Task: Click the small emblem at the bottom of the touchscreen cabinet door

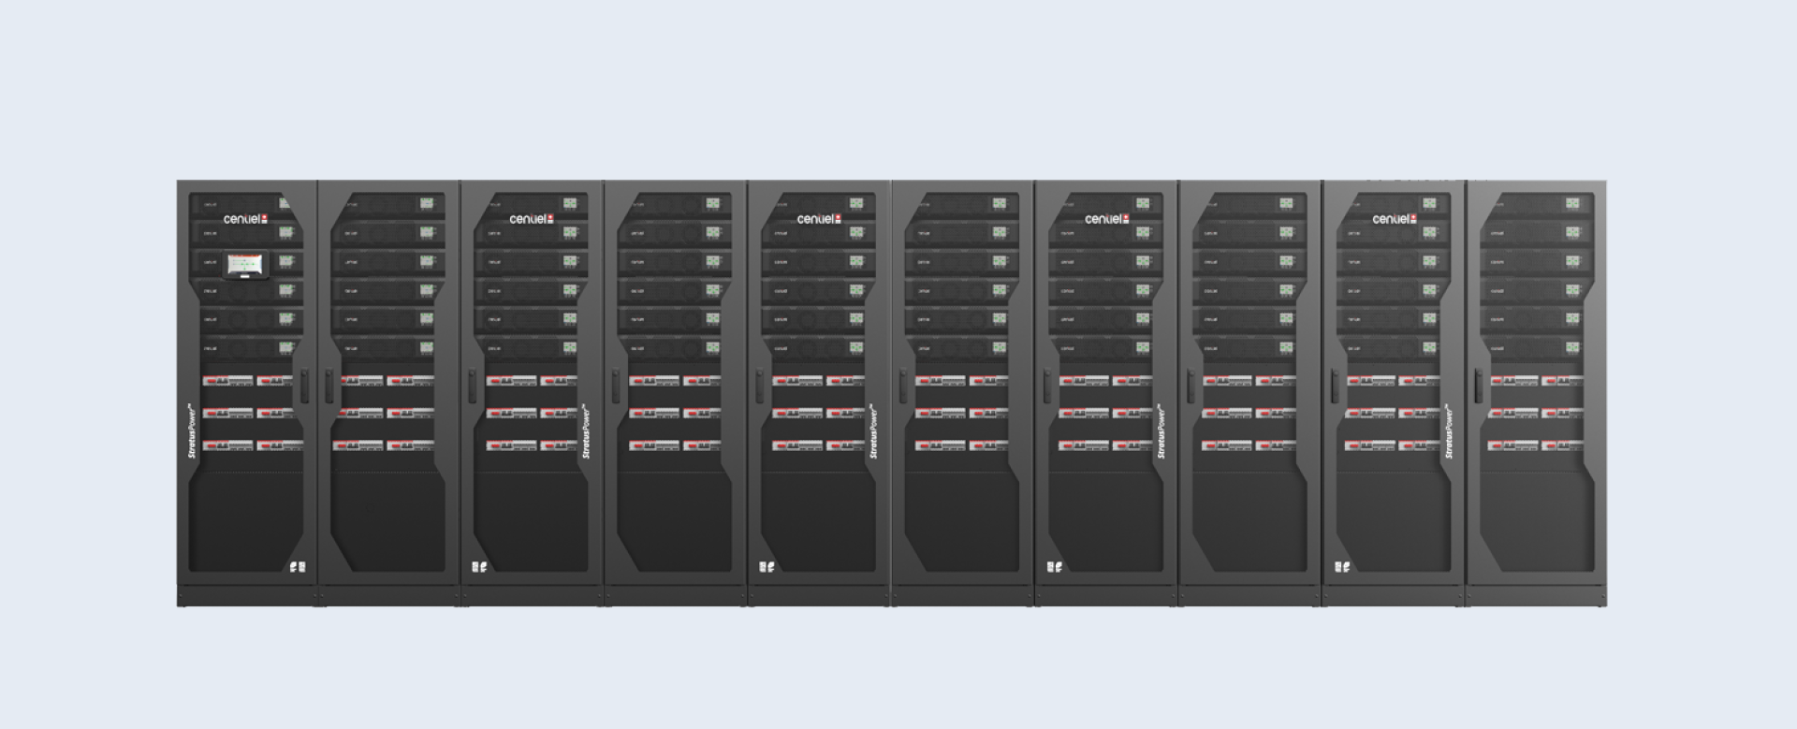Action: tap(298, 566)
